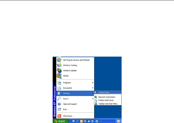Select the Settings menu item
The height and width of the screenshot is (123, 174).
(x=75, y=93)
